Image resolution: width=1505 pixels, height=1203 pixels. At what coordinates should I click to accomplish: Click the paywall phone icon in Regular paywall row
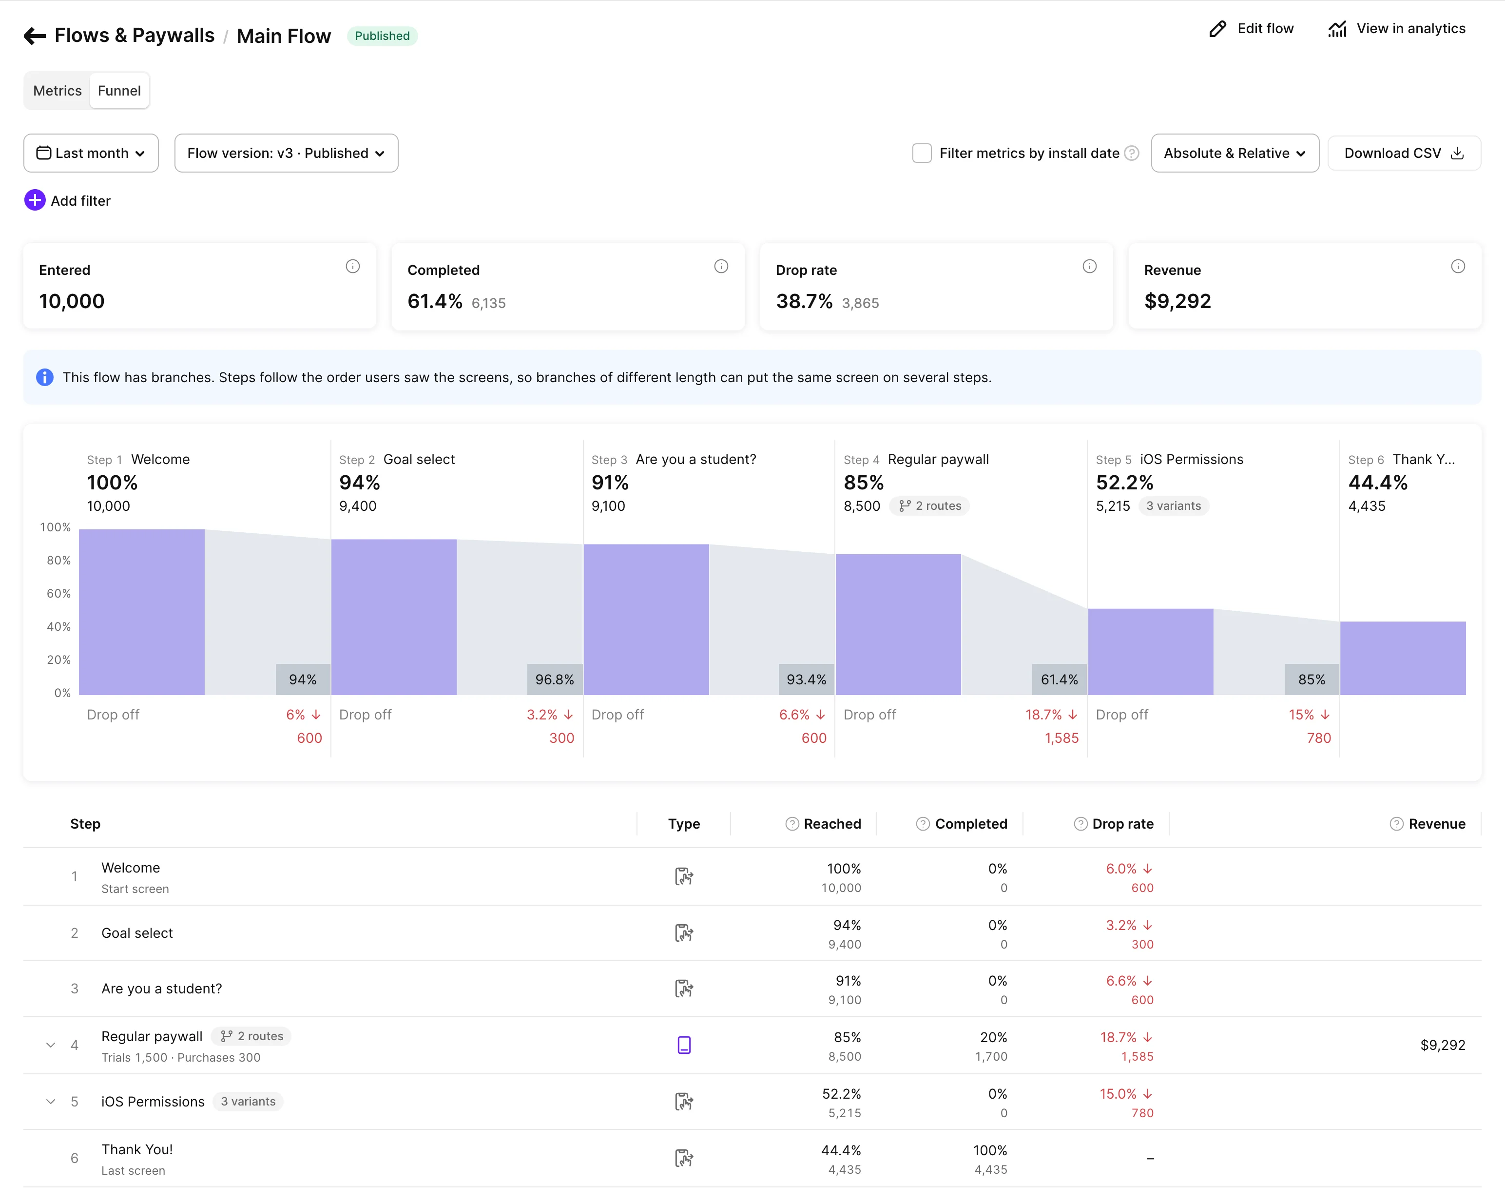684,1045
